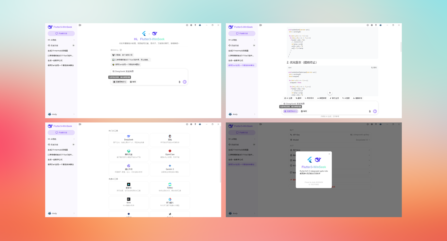Toggle 深度思考(R1) in the welcome window
The height and width of the screenshot is (241, 447).
point(119,82)
